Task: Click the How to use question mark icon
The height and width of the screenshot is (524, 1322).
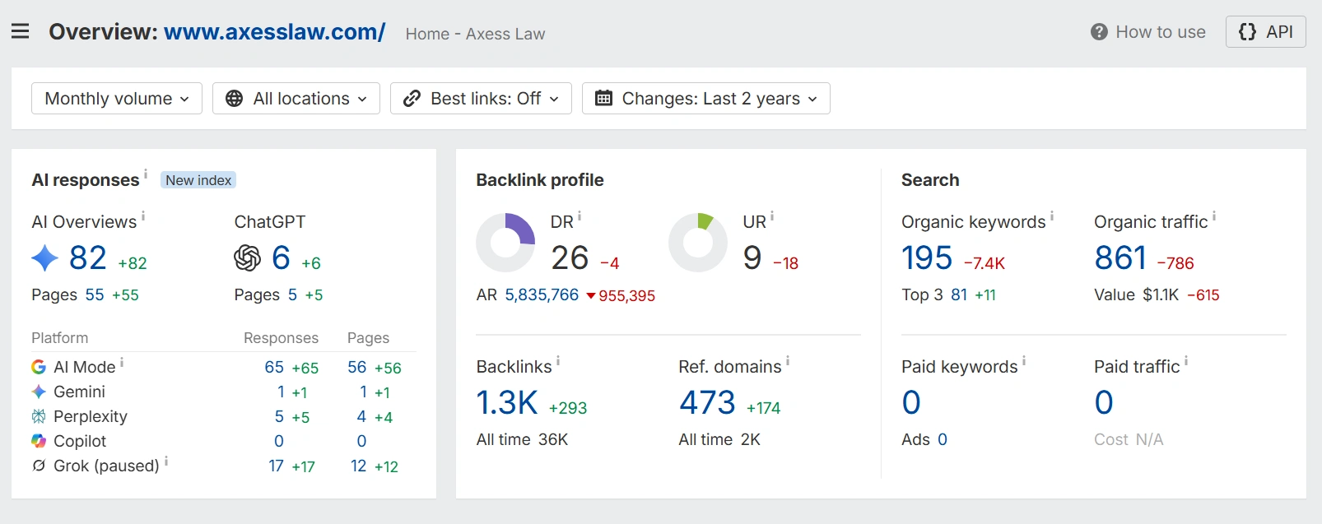Action: (1099, 32)
